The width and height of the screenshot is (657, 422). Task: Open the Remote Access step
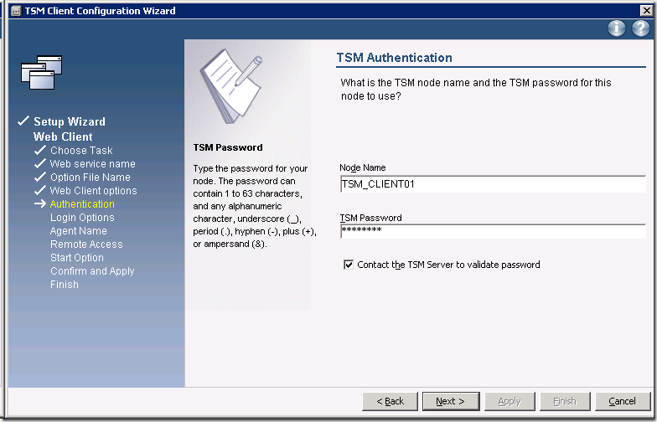coord(86,244)
